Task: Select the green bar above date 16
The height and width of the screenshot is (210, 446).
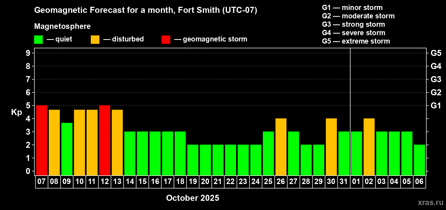Action: pos(155,154)
